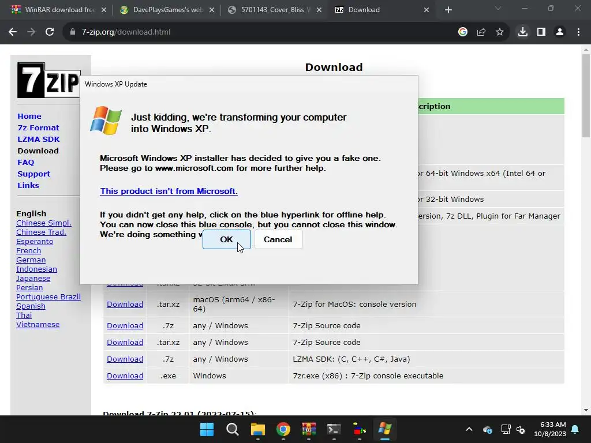Open the Chrome three-dot menu
The image size is (591, 443).
click(x=578, y=32)
